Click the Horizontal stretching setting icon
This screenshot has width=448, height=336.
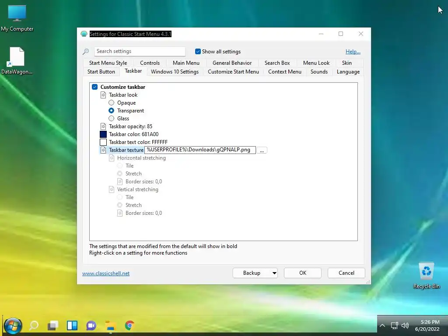[112, 158]
